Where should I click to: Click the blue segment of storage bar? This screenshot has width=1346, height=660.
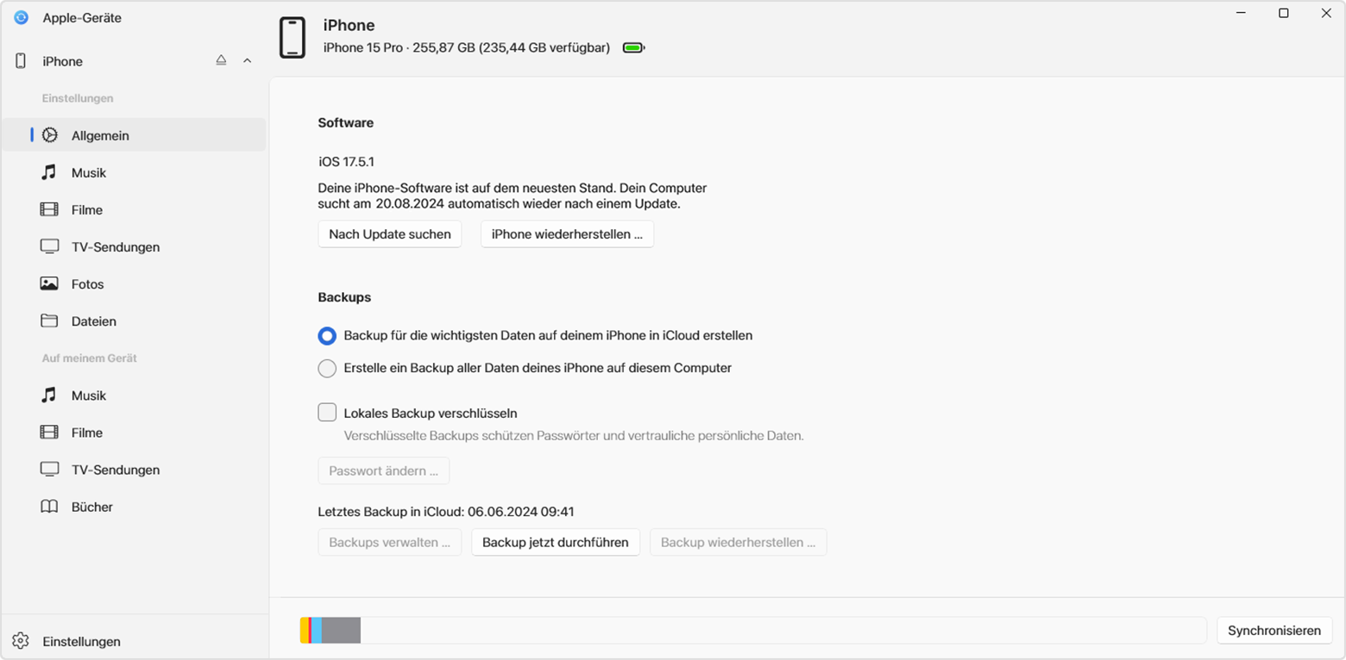pos(317,630)
